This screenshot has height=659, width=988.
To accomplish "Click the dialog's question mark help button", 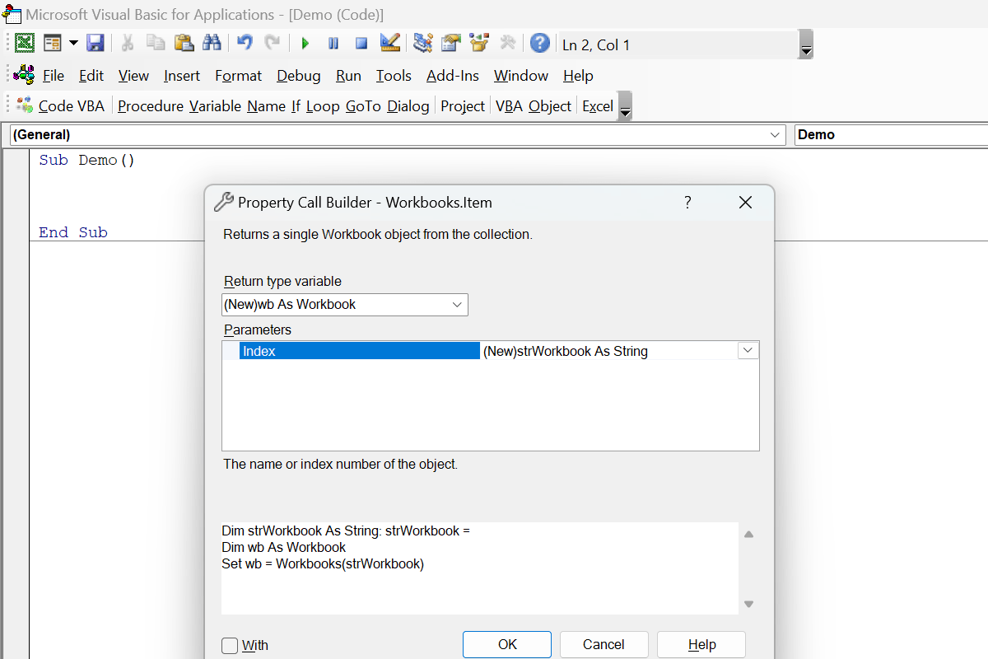I will point(687,203).
